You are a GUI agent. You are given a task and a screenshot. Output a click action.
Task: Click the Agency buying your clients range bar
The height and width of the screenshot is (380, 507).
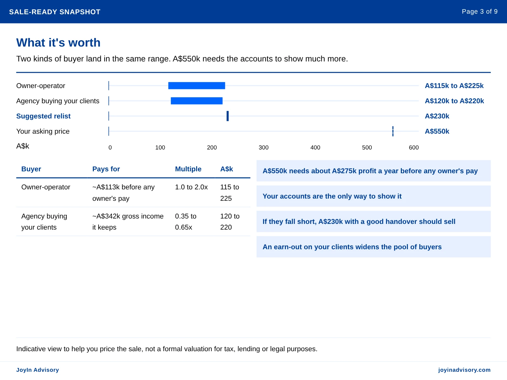196,101
